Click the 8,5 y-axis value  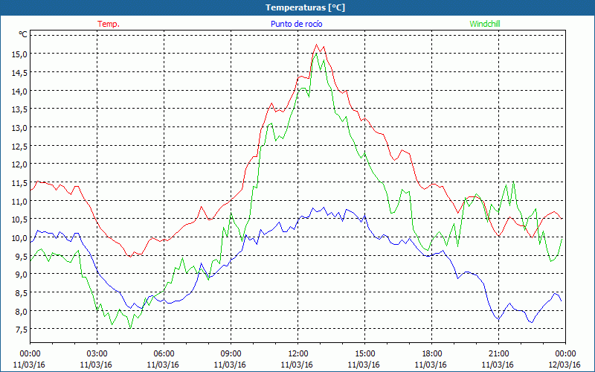coord(21,293)
